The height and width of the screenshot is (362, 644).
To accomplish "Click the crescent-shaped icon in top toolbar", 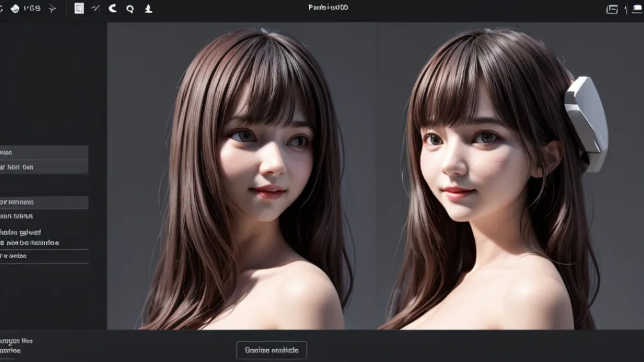I will click(x=112, y=8).
